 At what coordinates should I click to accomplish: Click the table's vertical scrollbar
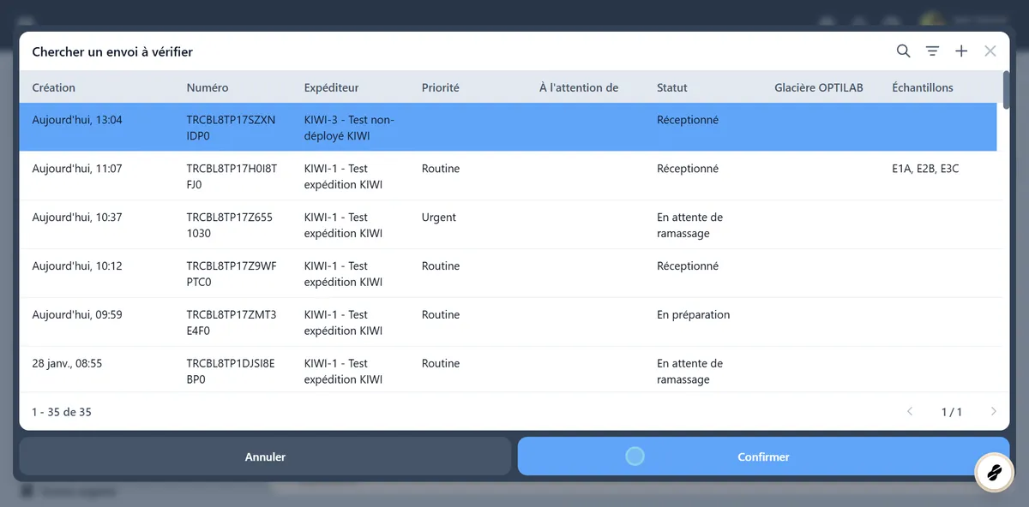1006,90
